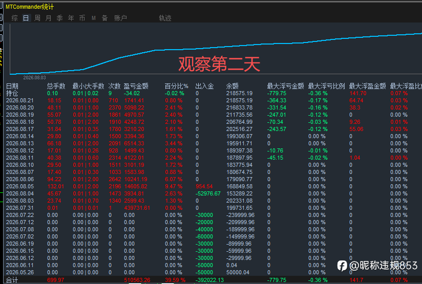Open the 周 weekly statistics tab
Image resolution: width=422 pixels, height=284 pixels.
(37, 18)
